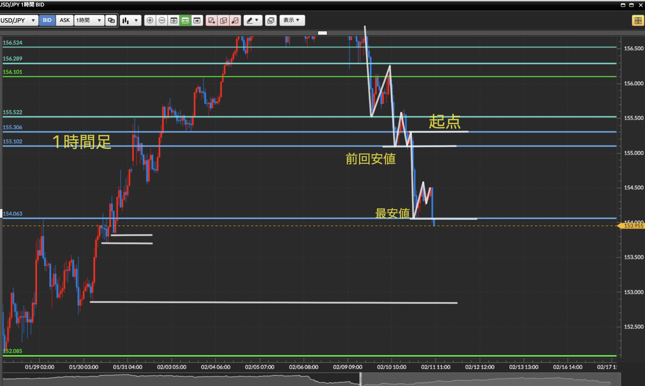
Task: Click the jump-to-latest arrow icon
Action: [197, 20]
